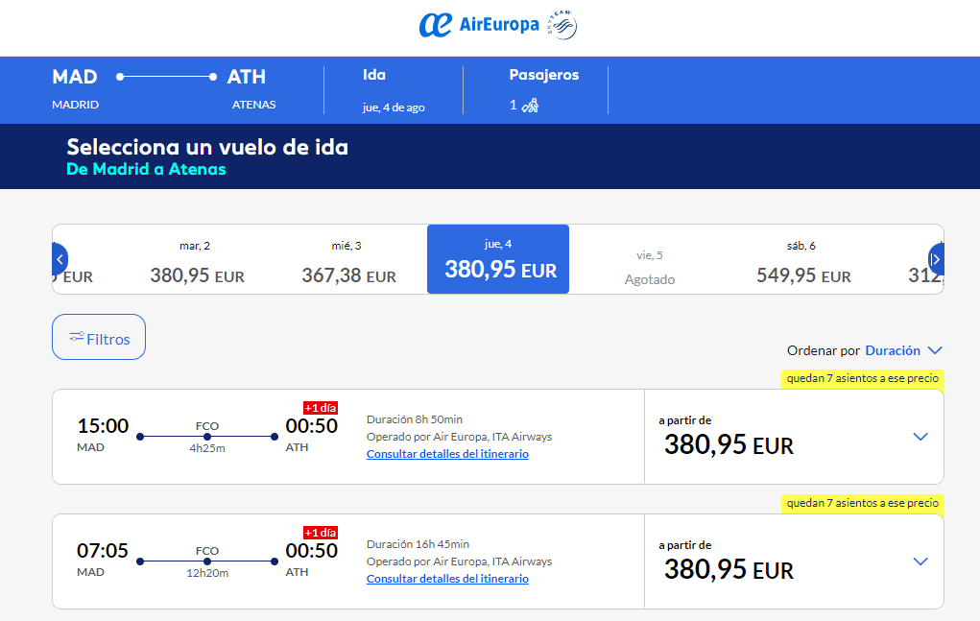Open the Ordenar por Duración dropdown
This screenshot has height=621, width=980.
point(903,350)
